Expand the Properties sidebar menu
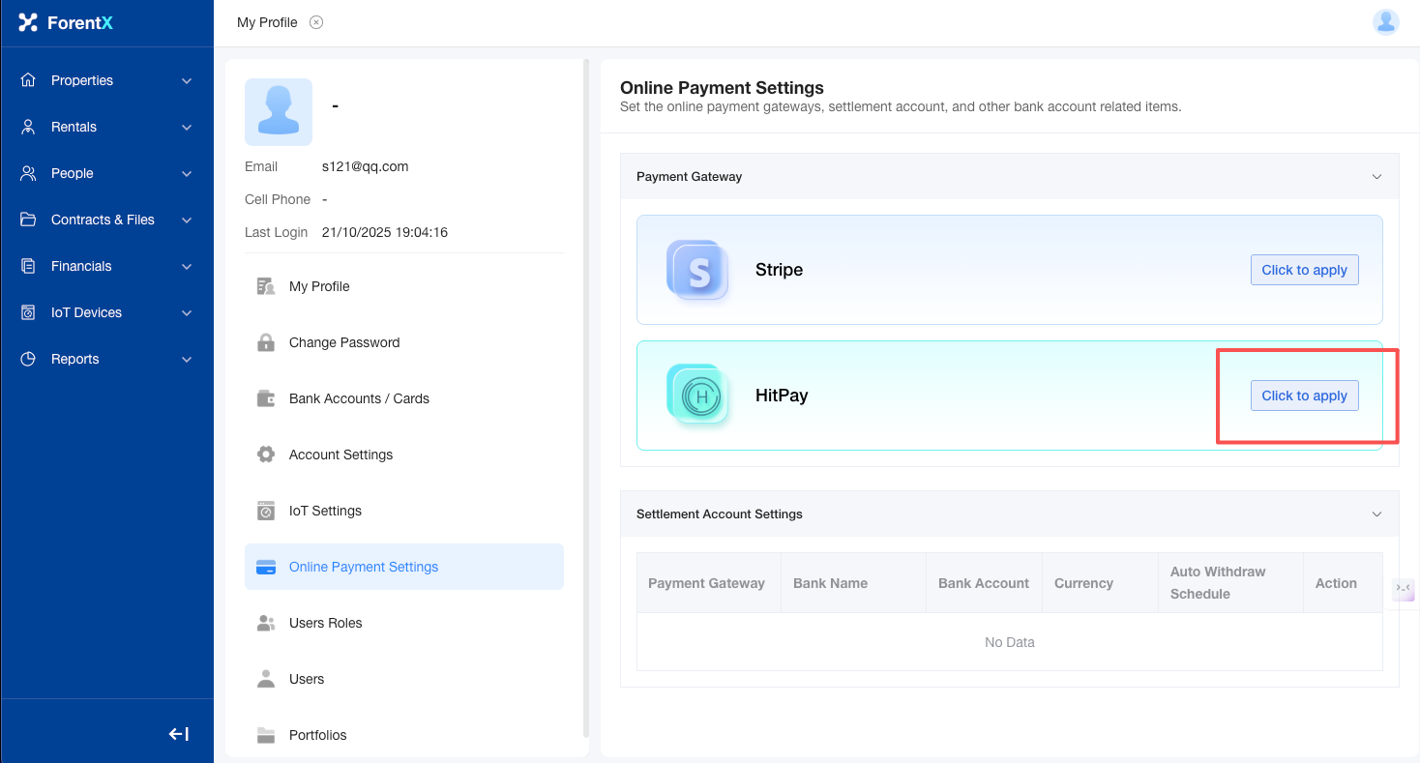 [x=106, y=80]
